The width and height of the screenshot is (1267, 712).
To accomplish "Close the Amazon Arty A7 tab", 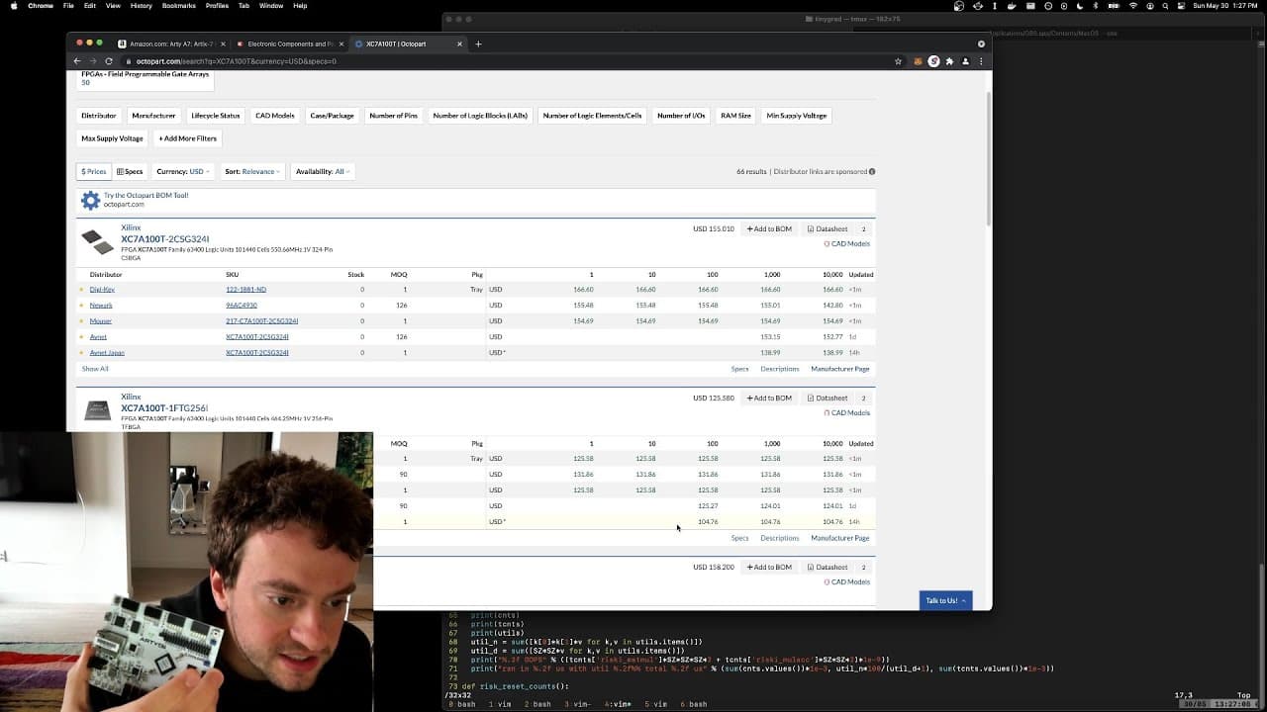I will [x=223, y=44].
